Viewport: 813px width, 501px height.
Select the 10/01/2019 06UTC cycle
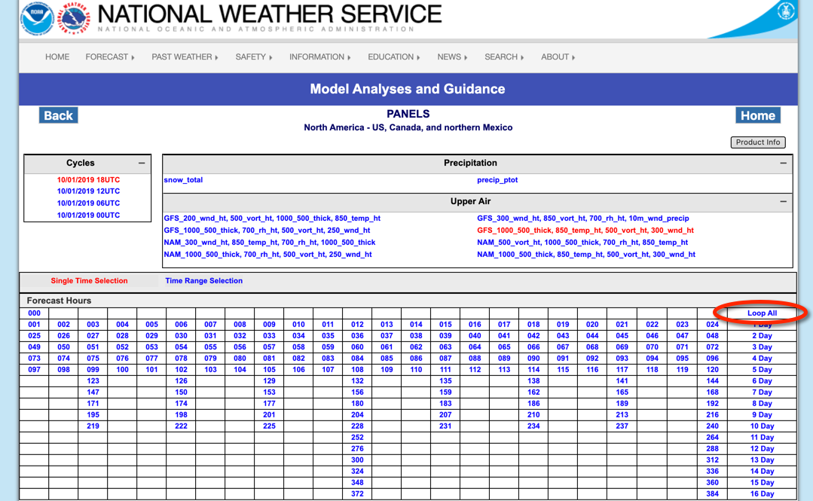pos(88,203)
